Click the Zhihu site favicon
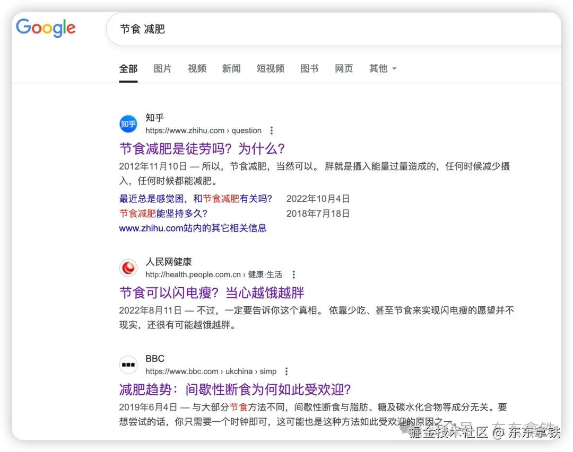This screenshot has height=452, width=573. [x=128, y=124]
